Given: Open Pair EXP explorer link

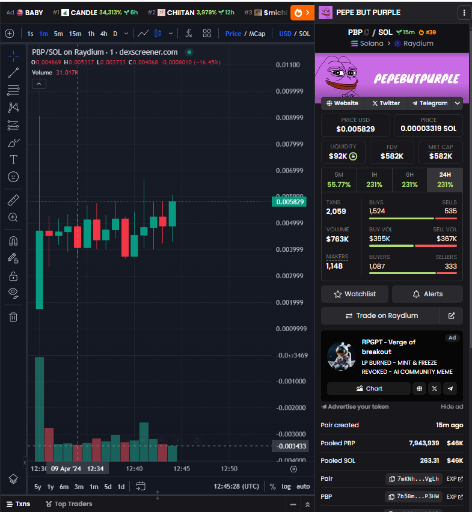Looking at the screenshot, I should (455, 479).
